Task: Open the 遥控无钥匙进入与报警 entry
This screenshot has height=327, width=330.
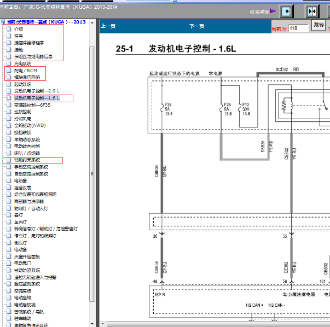Action: (35, 277)
